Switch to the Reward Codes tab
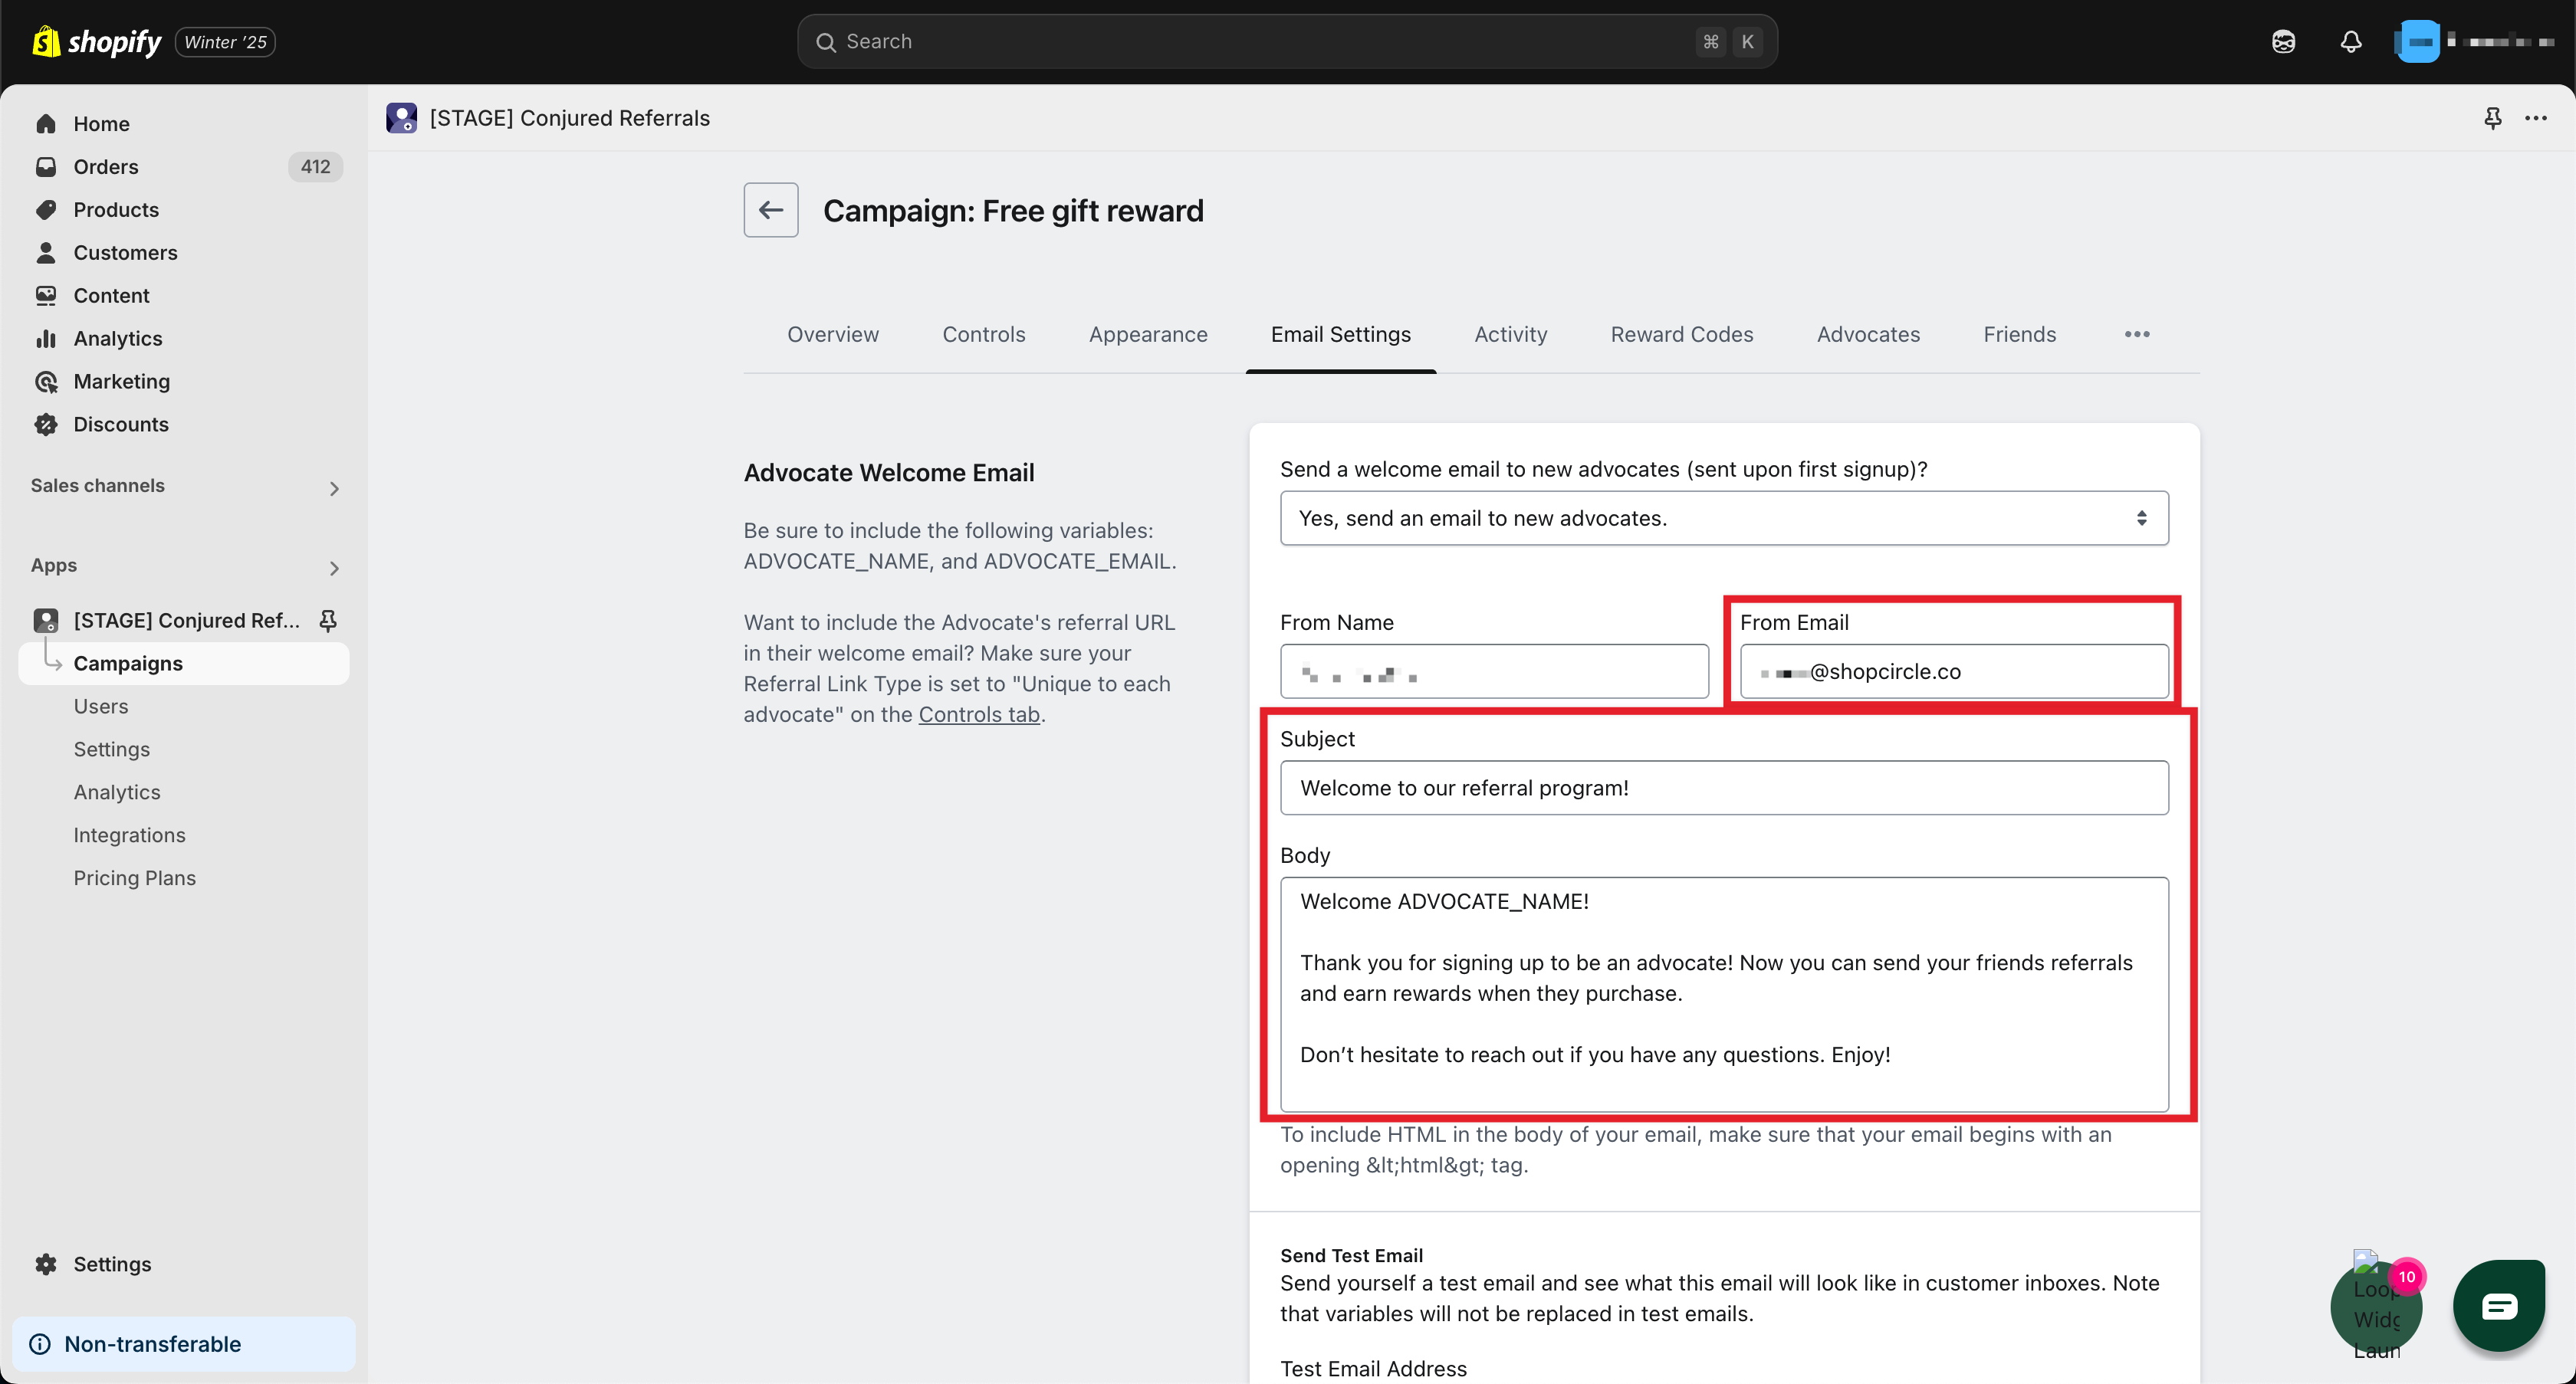 (x=1681, y=335)
